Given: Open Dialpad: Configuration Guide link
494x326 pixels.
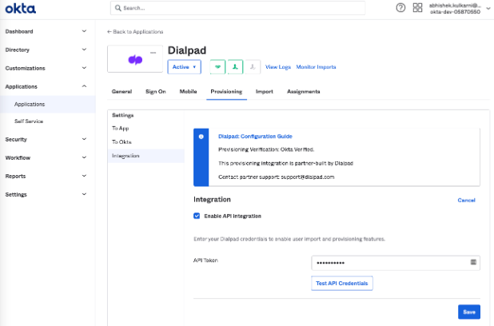Looking at the screenshot, I should point(255,137).
